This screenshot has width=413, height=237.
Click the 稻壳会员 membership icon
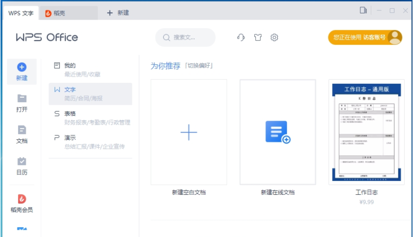[x=22, y=199]
